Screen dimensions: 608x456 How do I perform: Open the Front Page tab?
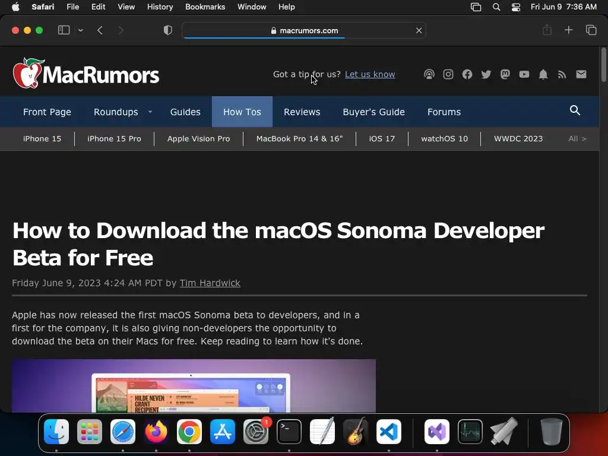47,112
